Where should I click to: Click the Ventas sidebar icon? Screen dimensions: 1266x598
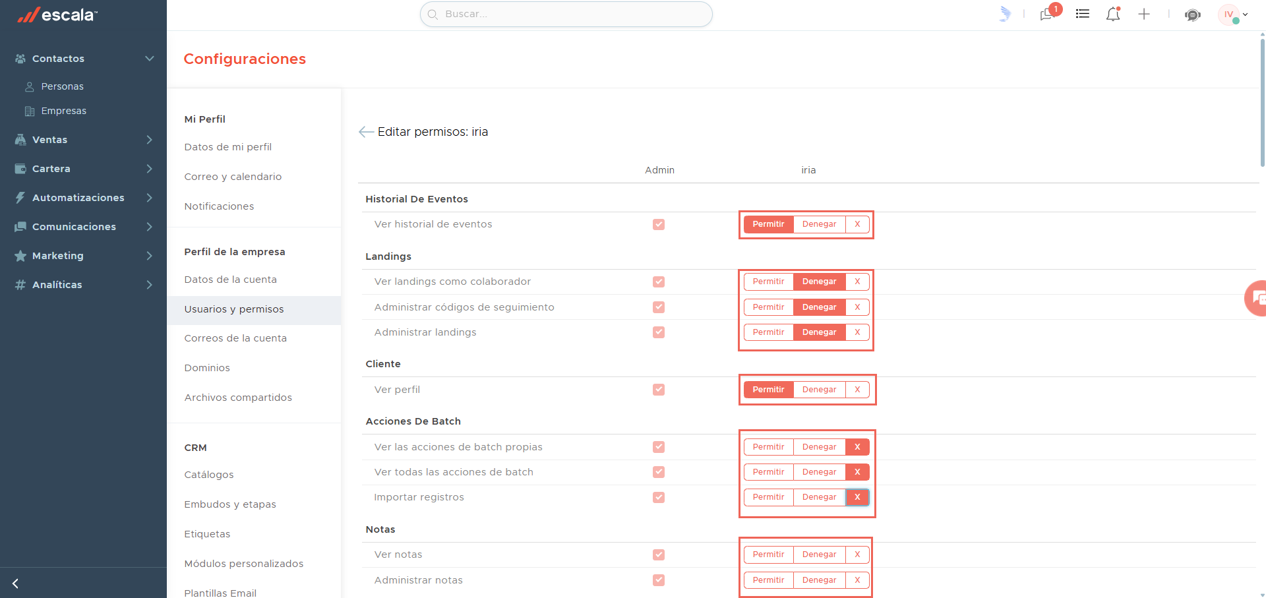coord(20,140)
